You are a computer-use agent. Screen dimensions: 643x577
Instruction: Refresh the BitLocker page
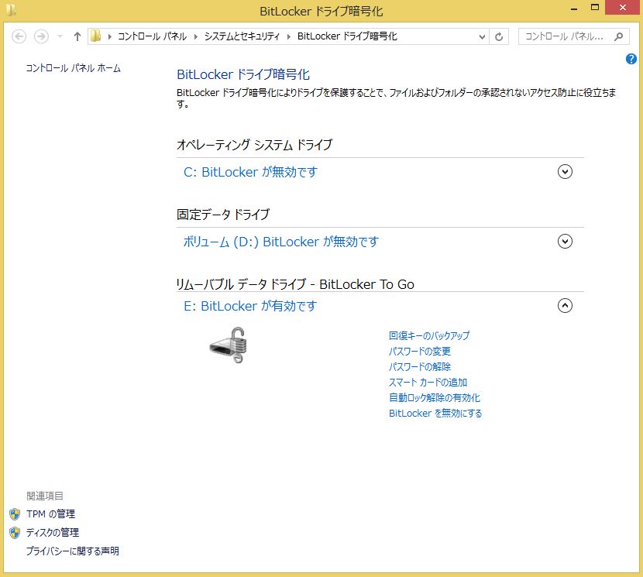(x=499, y=36)
